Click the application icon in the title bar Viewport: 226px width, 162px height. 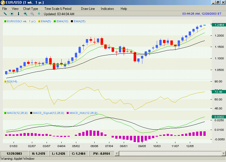pyautogui.click(x=3, y=3)
